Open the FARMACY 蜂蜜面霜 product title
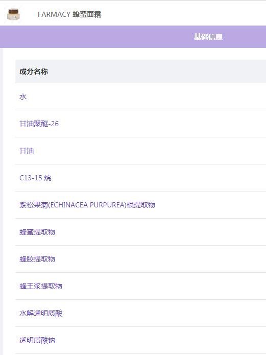 tap(69, 14)
